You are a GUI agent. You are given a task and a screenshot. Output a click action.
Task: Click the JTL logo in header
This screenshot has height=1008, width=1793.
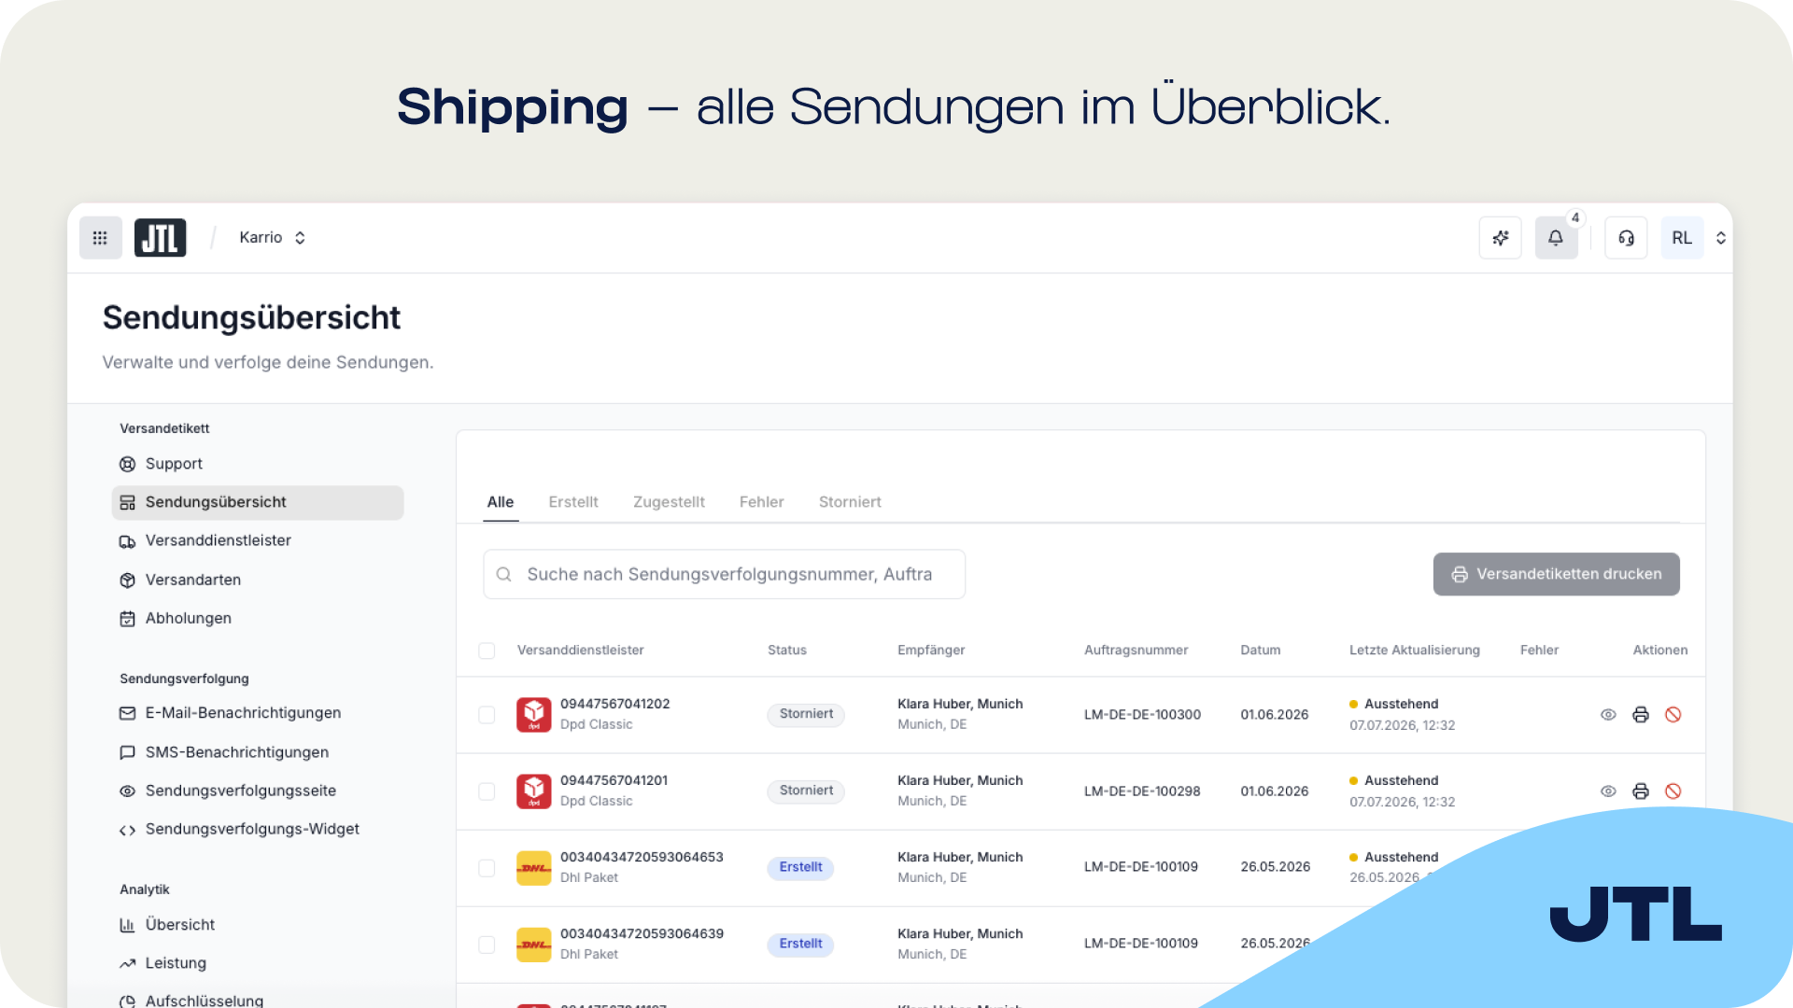pyautogui.click(x=161, y=238)
